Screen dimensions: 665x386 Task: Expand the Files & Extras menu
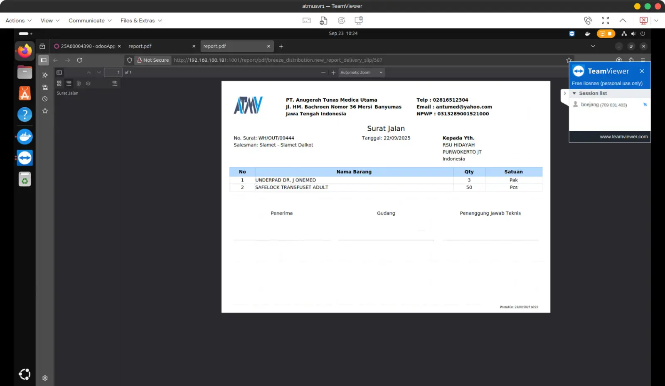coord(141,21)
